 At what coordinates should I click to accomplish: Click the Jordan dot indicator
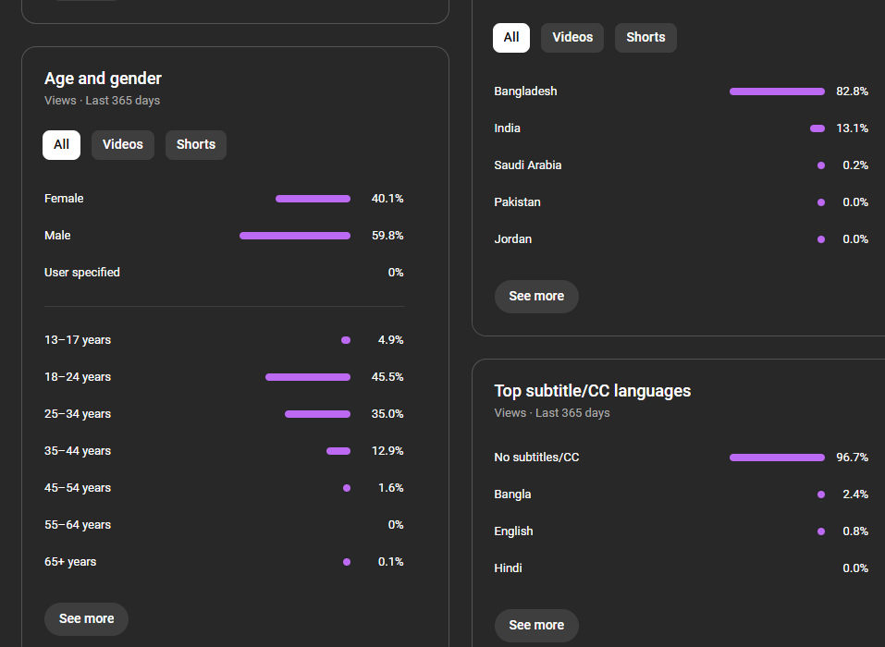tap(821, 239)
